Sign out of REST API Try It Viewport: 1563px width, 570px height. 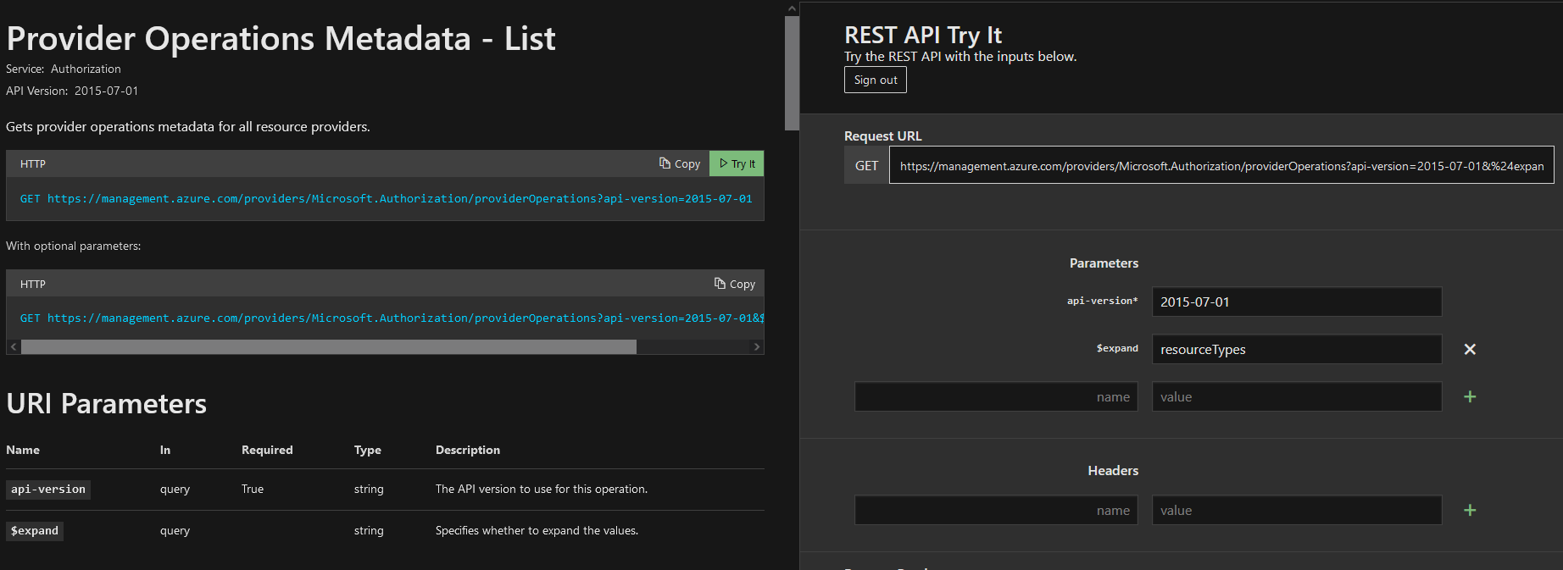click(x=876, y=80)
